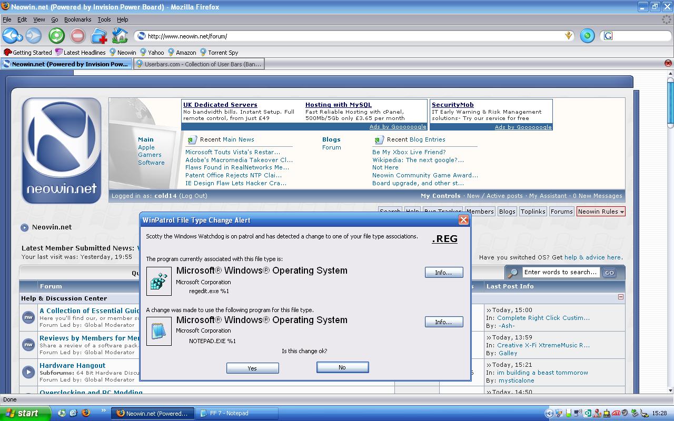Click Info for regedit.exe program
This screenshot has height=421, width=674.
coord(444,273)
